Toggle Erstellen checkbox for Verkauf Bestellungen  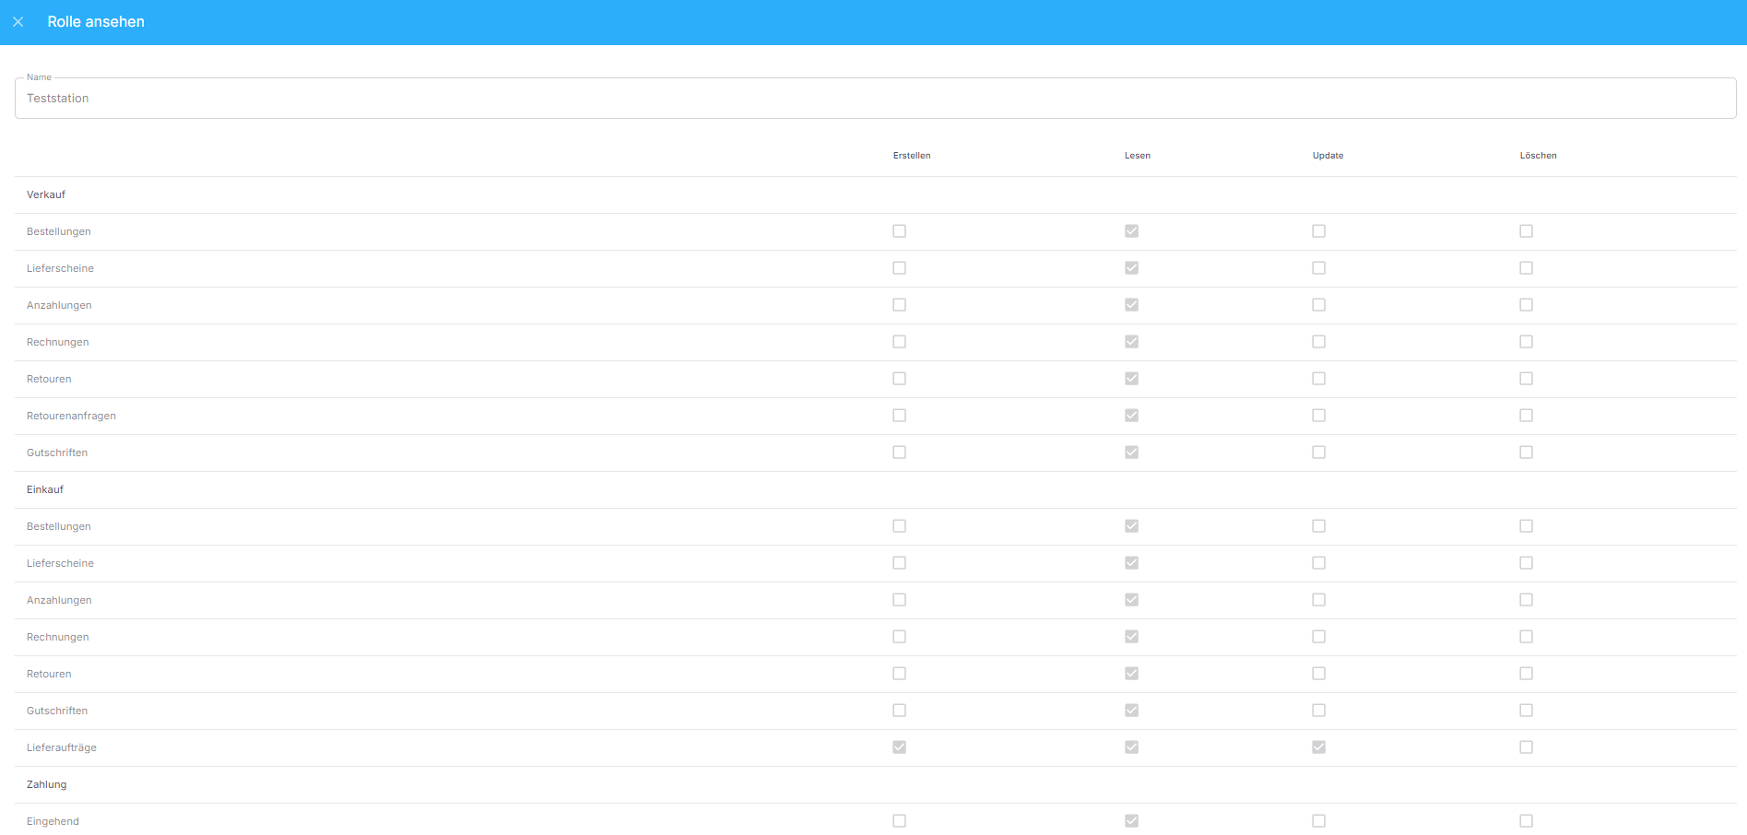[899, 231]
